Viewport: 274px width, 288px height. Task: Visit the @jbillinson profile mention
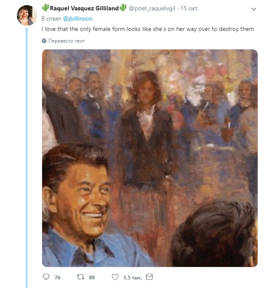tap(78, 19)
